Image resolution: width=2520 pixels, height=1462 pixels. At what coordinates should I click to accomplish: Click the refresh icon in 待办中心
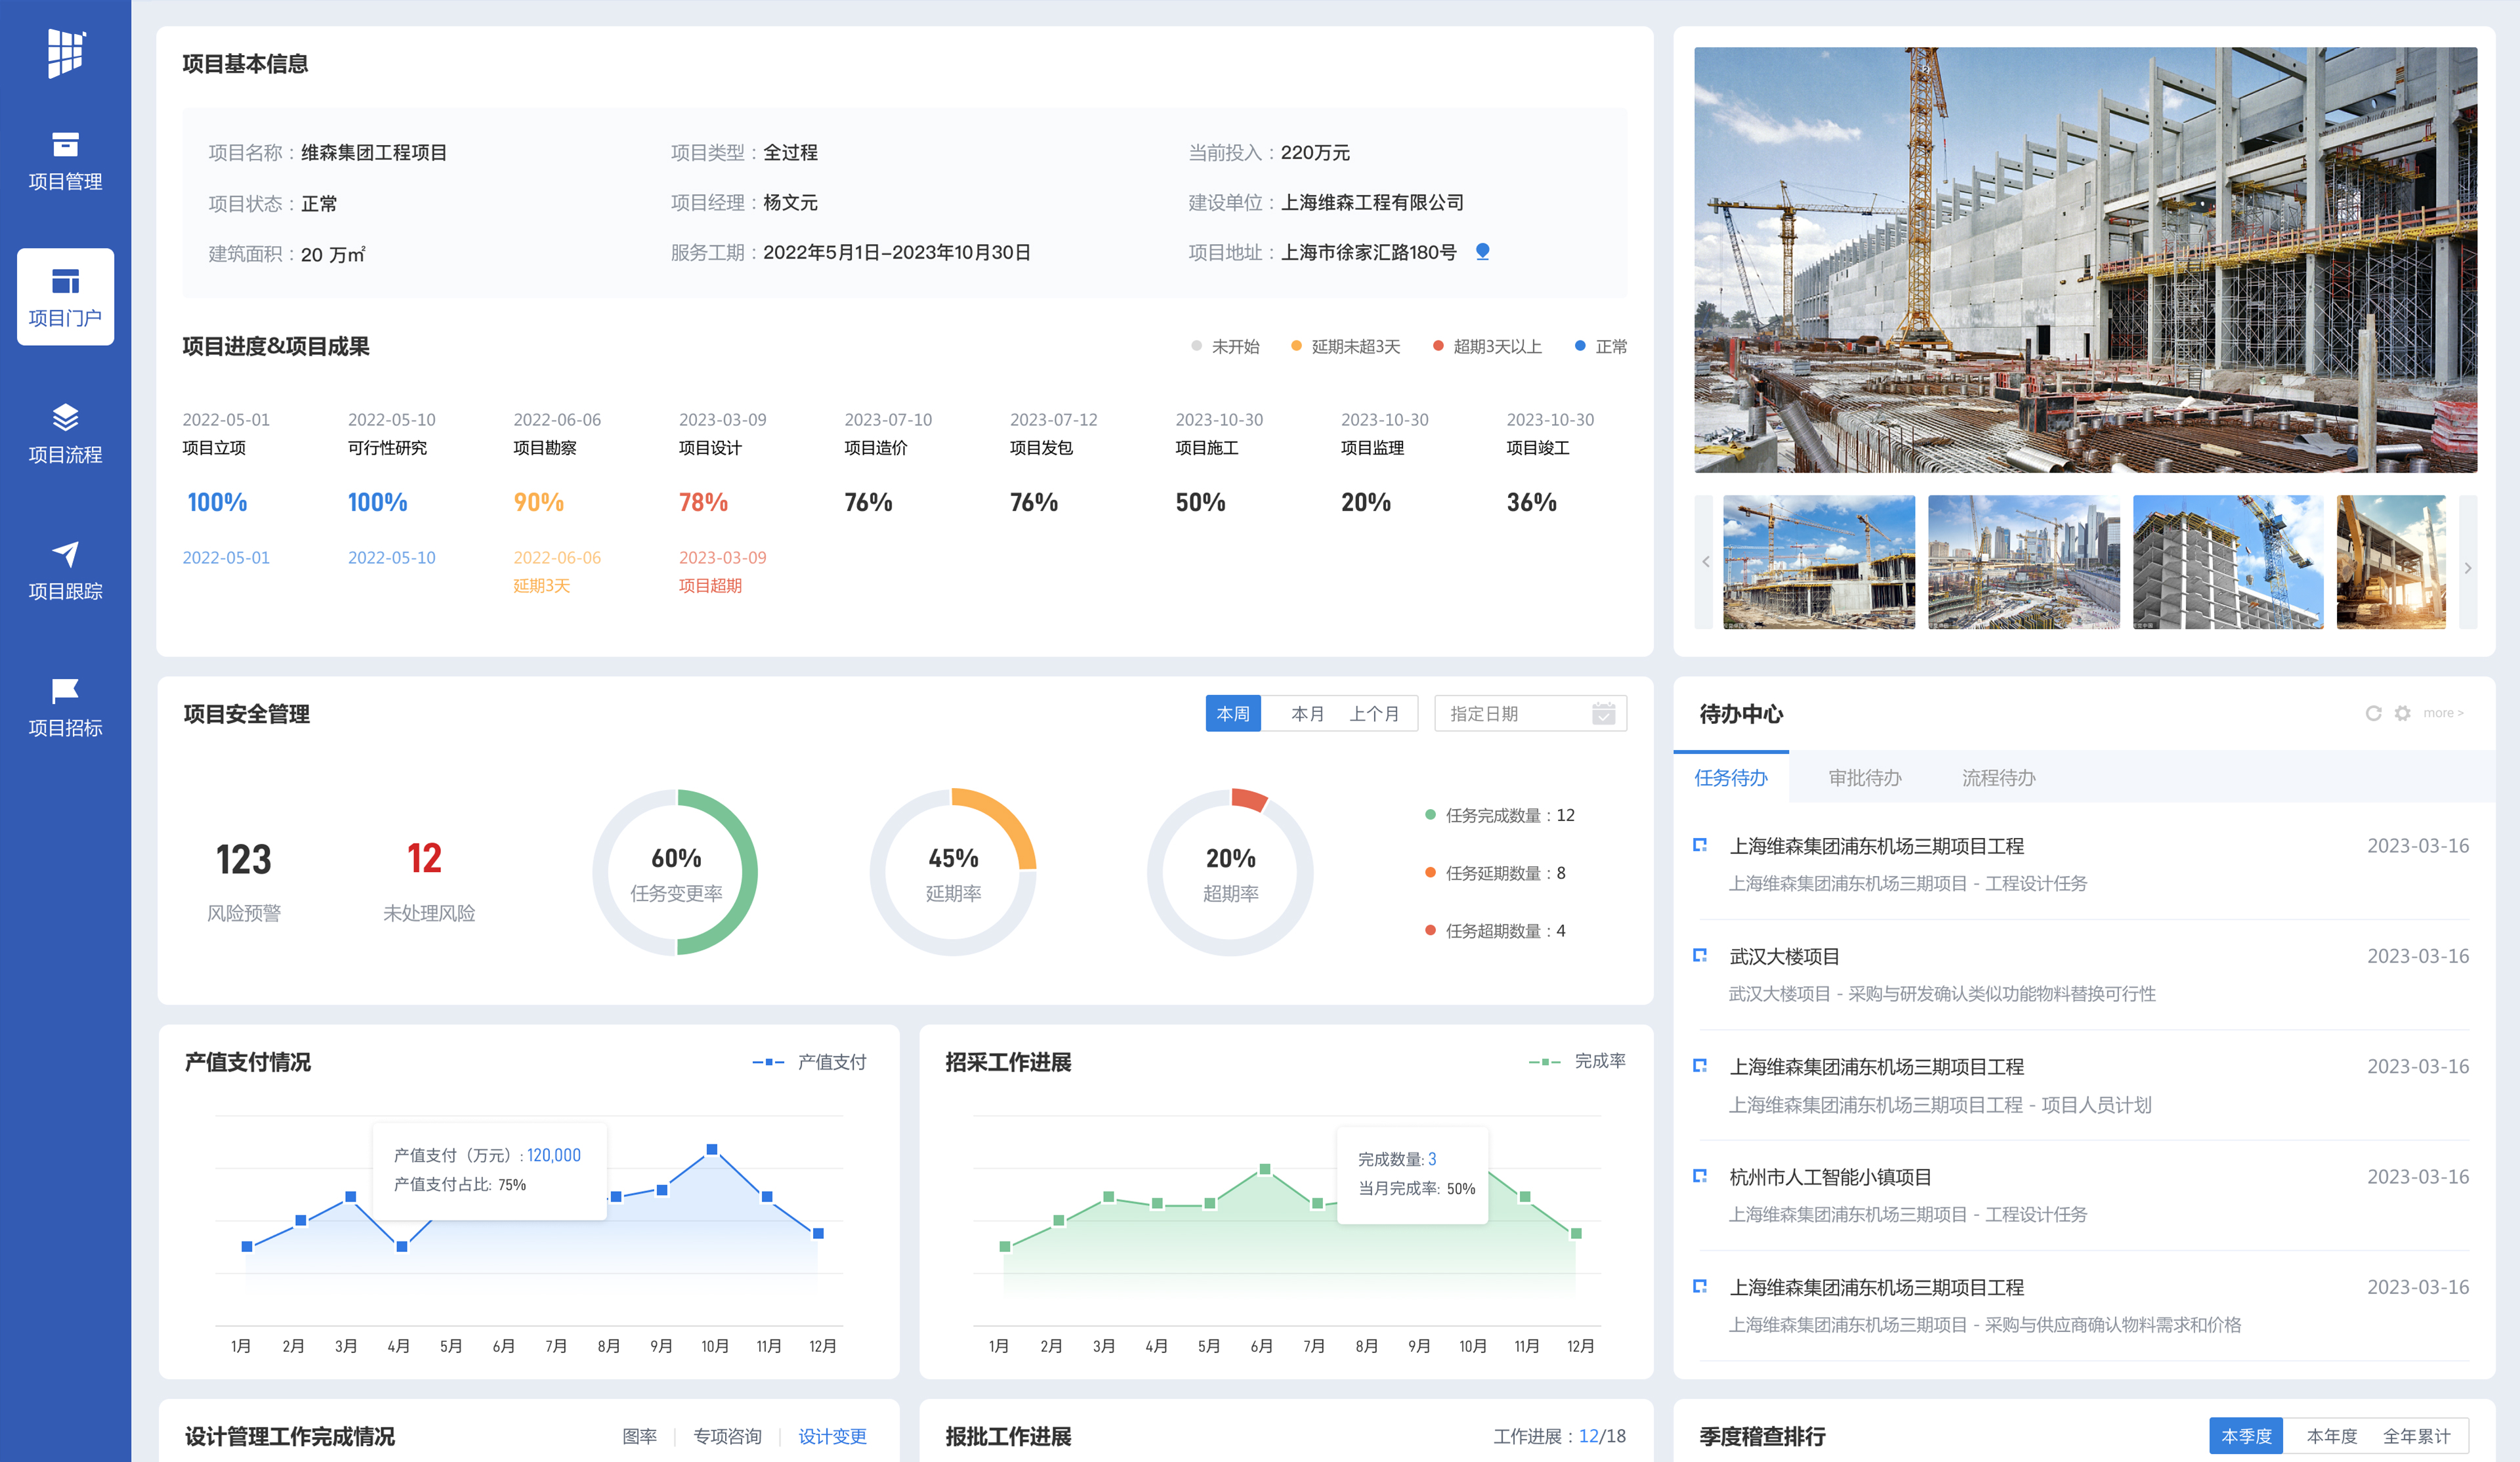(x=2373, y=713)
